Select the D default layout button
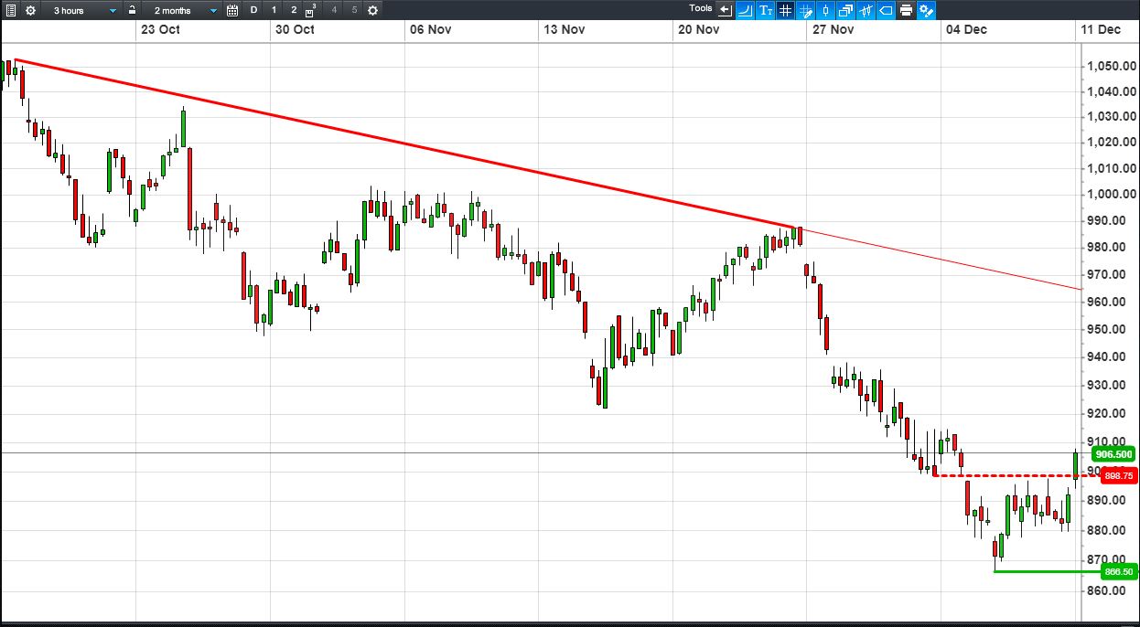This screenshot has width=1140, height=627. click(x=254, y=10)
